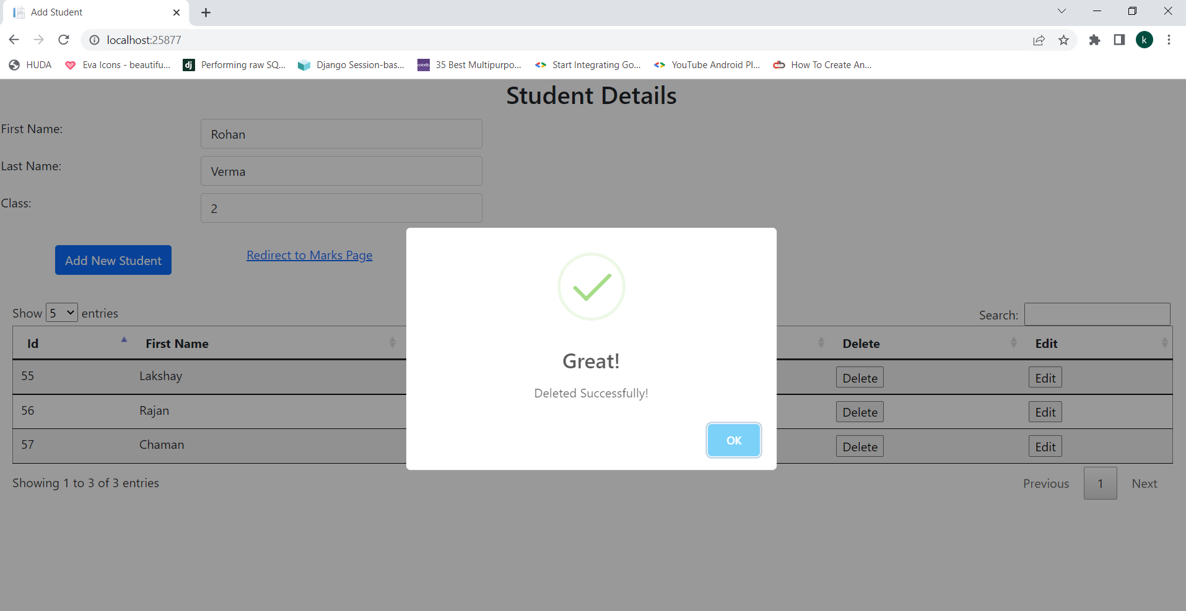The width and height of the screenshot is (1186, 611).
Task: Focus the First Name input field
Action: [341, 134]
